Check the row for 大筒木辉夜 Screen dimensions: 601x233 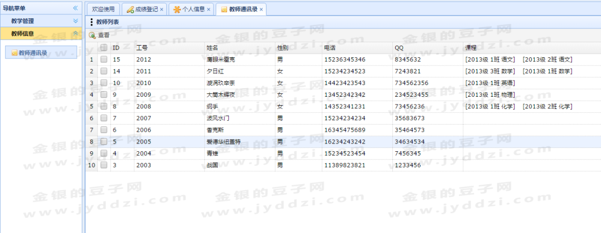[x=104, y=95]
